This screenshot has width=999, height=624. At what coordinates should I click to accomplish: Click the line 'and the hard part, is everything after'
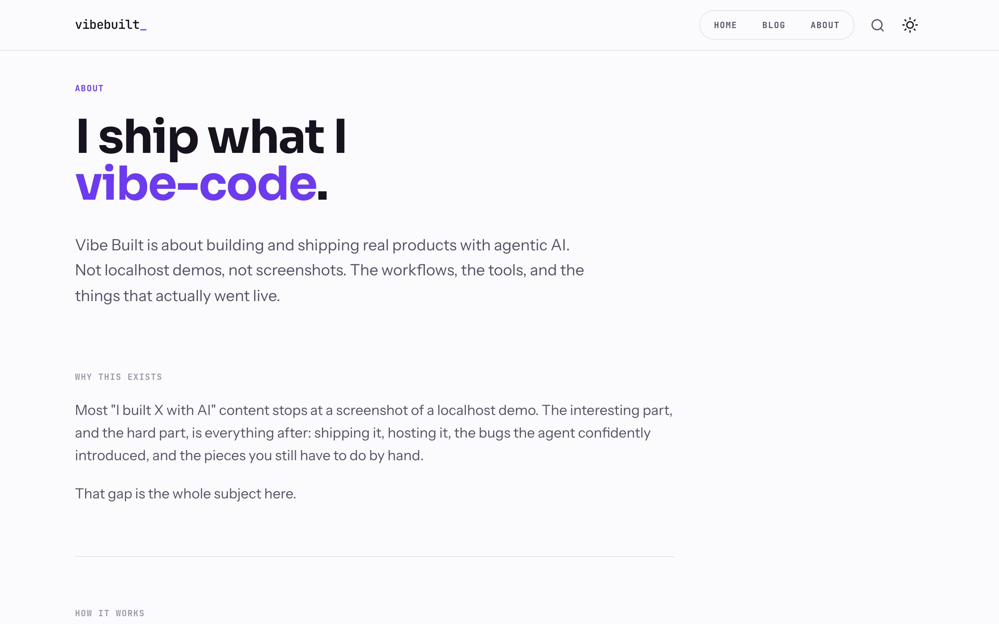click(363, 433)
